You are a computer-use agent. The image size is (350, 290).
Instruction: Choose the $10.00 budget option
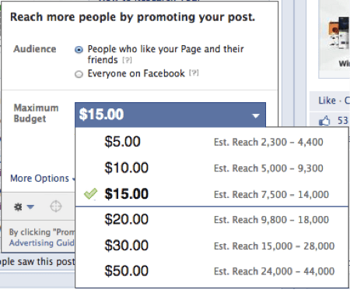pyautogui.click(x=212, y=168)
